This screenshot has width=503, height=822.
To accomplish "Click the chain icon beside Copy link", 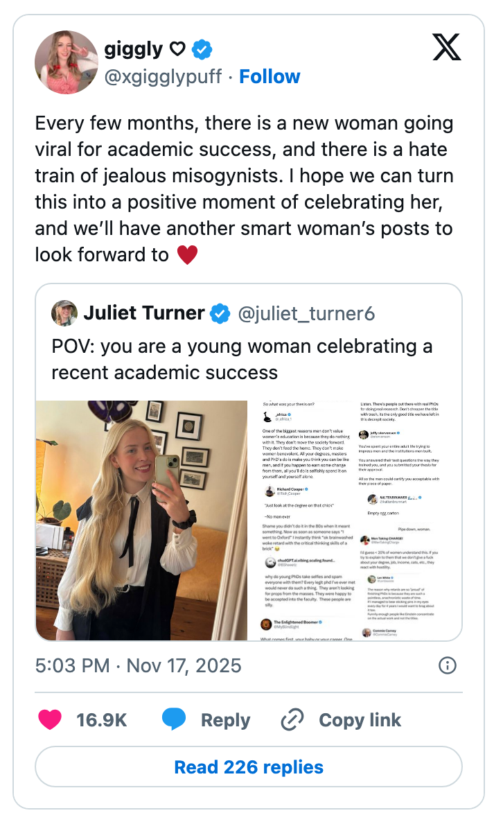I will click(292, 720).
